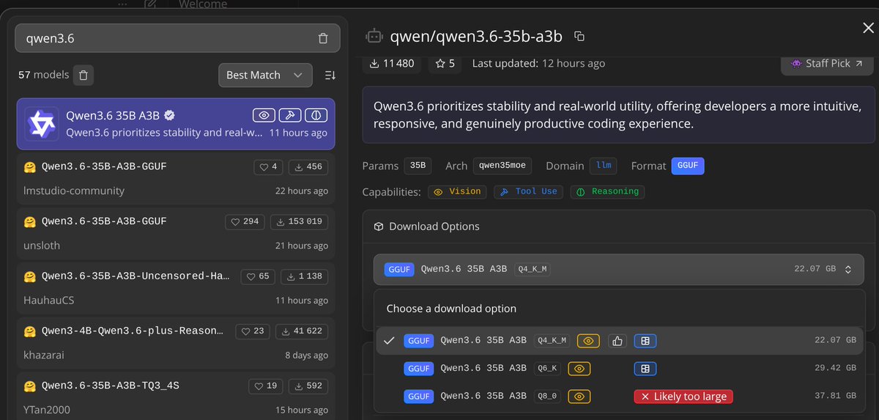Click the tool use hammer icon in the Qwen3.6 card
This screenshot has width=879, height=420.
290,115
